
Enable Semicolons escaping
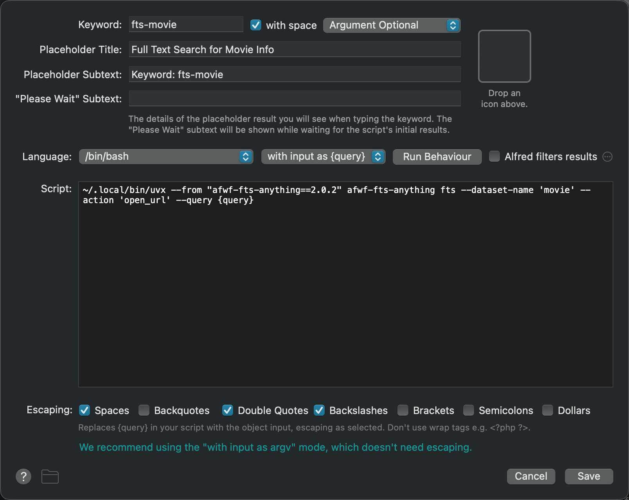point(469,410)
